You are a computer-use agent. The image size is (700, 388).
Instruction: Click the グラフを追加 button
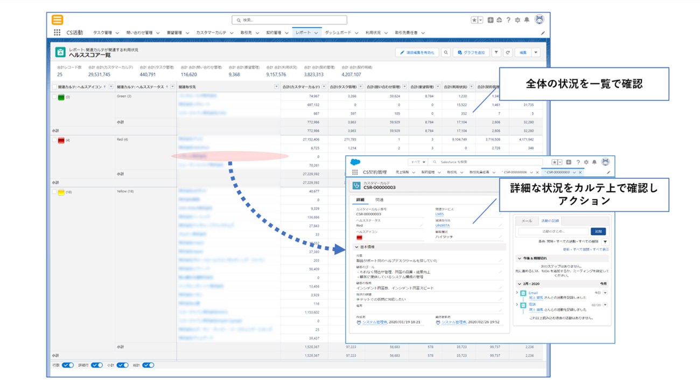pos(471,52)
